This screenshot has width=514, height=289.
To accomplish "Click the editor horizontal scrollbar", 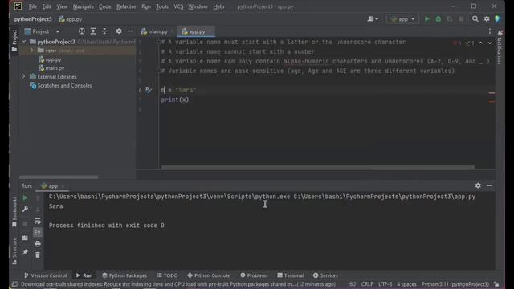I will (x=318, y=167).
